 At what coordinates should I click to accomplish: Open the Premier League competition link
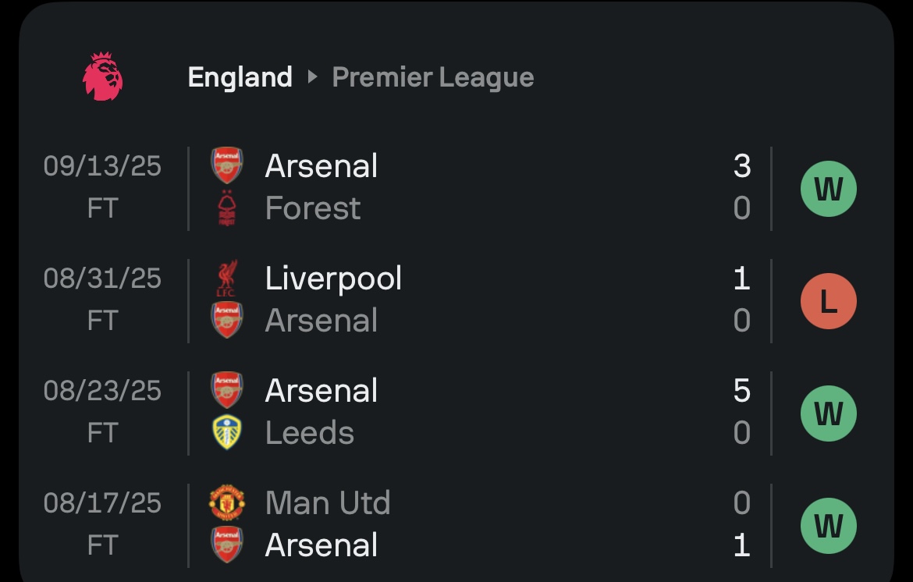(x=433, y=77)
